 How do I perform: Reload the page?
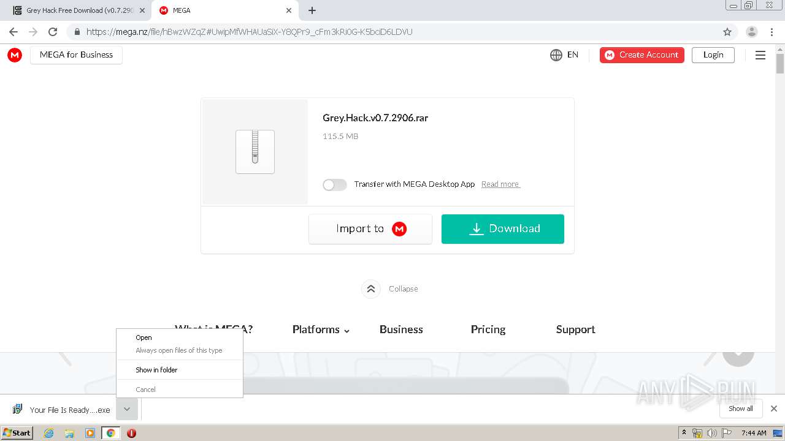(x=53, y=32)
